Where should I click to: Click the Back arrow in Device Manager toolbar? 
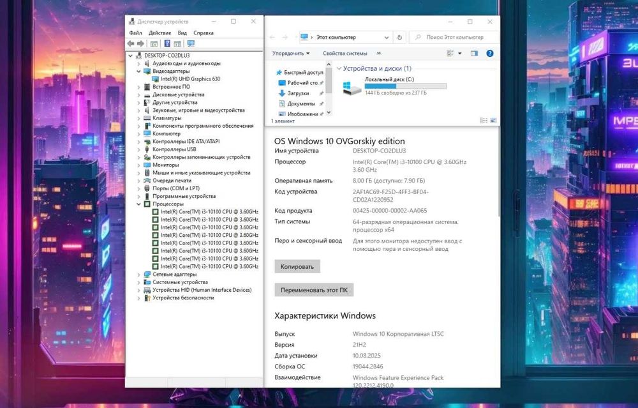(131, 43)
